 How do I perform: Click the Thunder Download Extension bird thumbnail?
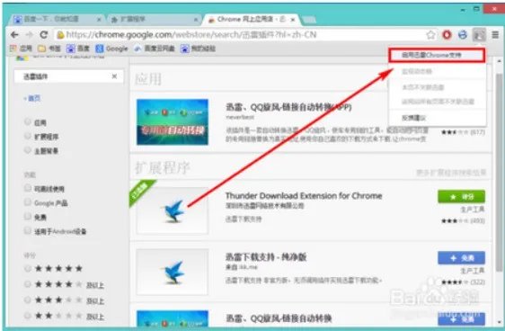[173, 210]
